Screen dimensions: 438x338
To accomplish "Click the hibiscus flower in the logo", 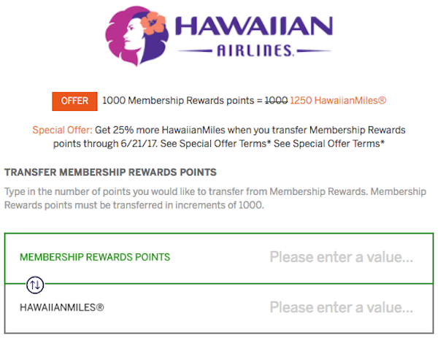I will point(153,23).
